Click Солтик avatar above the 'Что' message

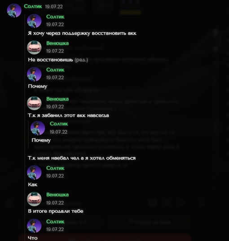(x=34, y=226)
